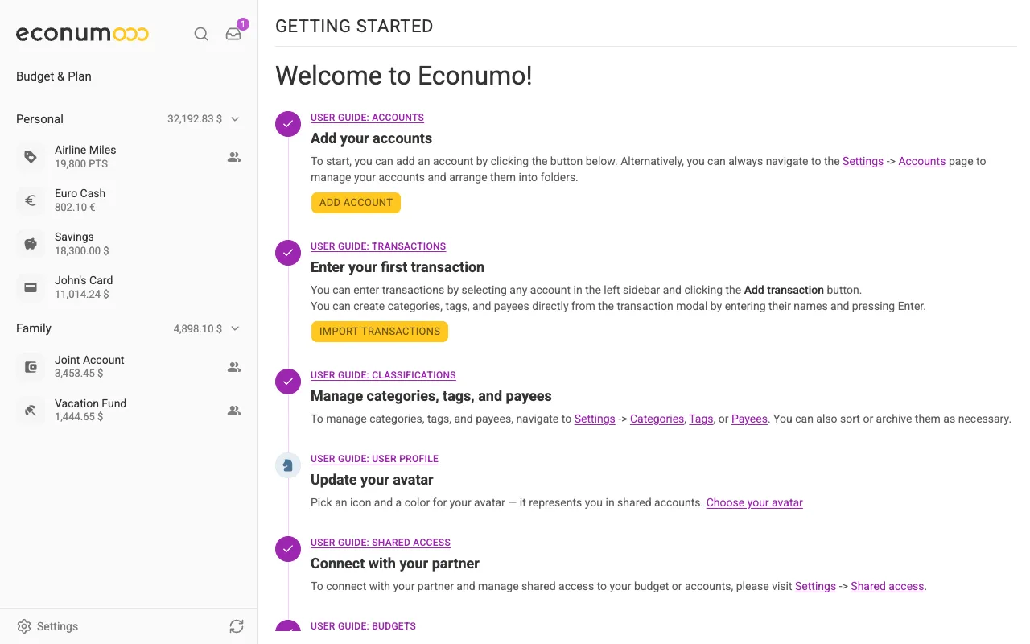Screen dimensions: 1030x644
Task: Click the Joint Account wallet icon
Action: pos(31,367)
